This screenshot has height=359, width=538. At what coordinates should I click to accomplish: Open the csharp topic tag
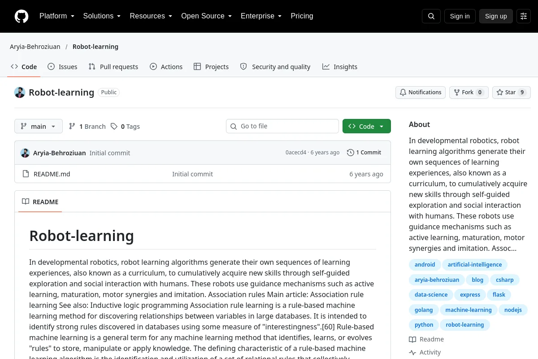click(505, 280)
